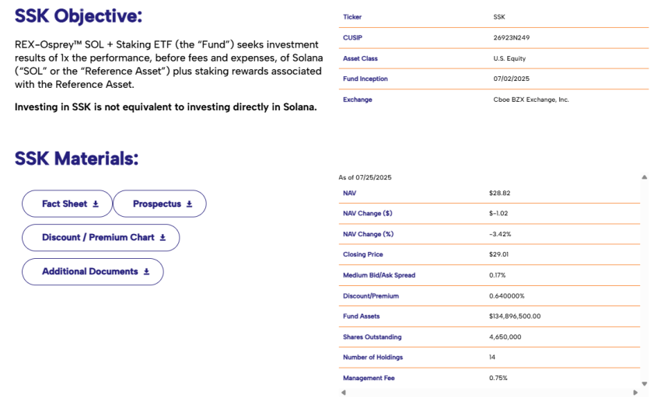Viewport: 661px width, 405px height.
Task: Click the Fund Inception date 07/02/2025
Action: tap(510, 79)
